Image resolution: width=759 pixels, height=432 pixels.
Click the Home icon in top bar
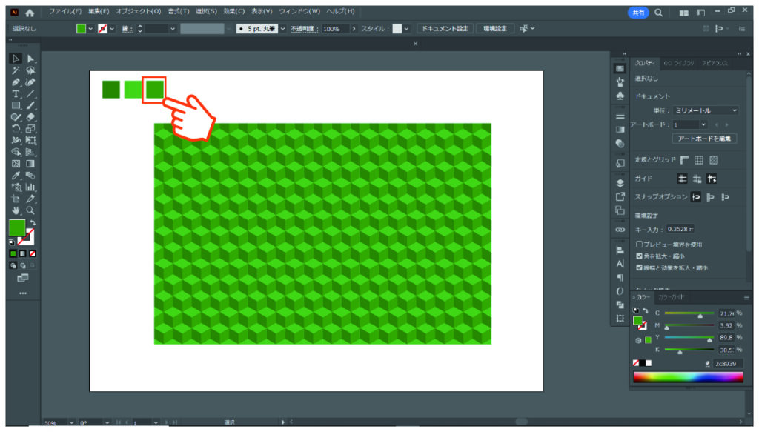pyautogui.click(x=30, y=13)
